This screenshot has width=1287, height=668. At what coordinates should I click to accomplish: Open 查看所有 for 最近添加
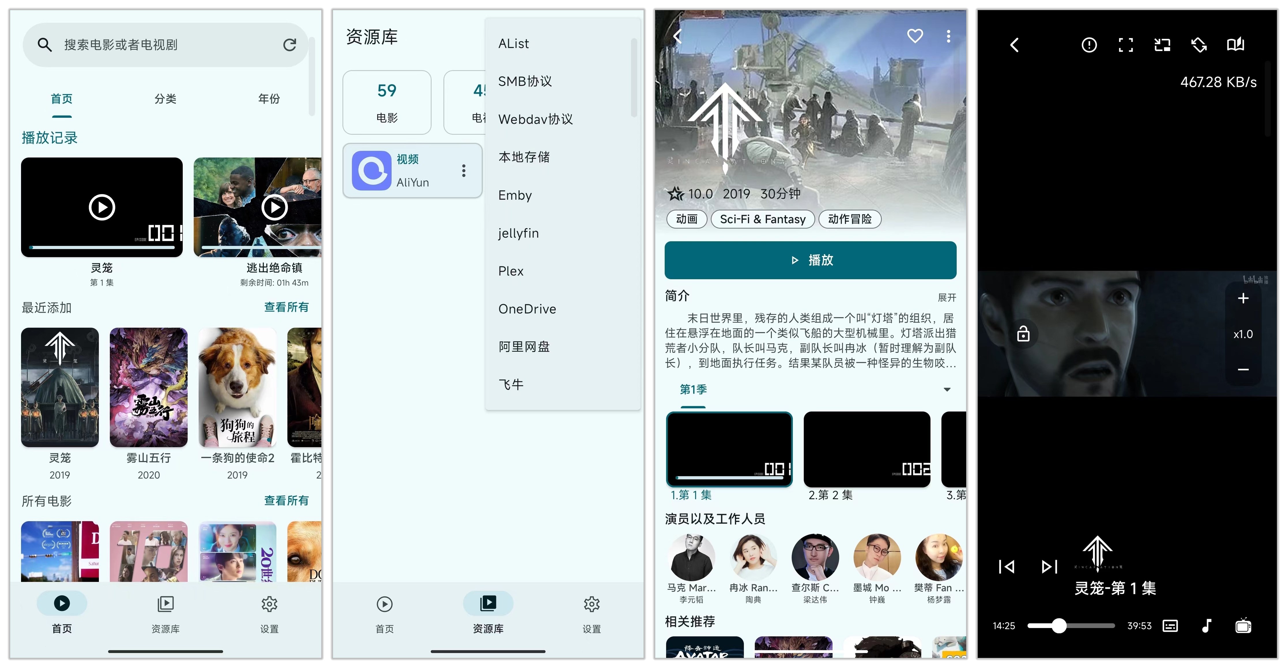click(286, 307)
